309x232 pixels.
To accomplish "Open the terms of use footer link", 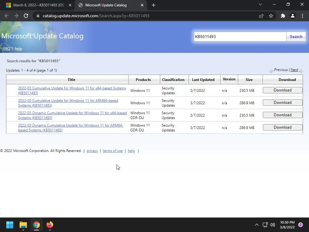I will click(x=113, y=151).
